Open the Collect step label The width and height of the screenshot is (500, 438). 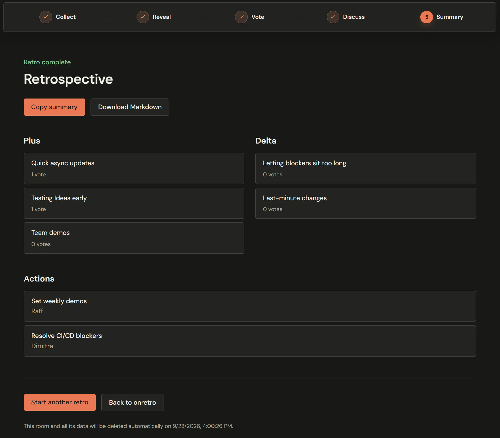[x=66, y=17]
